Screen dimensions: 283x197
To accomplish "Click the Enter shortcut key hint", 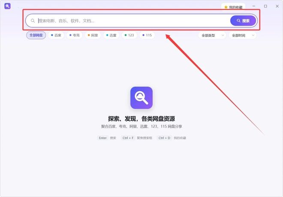I will [x=103, y=138].
